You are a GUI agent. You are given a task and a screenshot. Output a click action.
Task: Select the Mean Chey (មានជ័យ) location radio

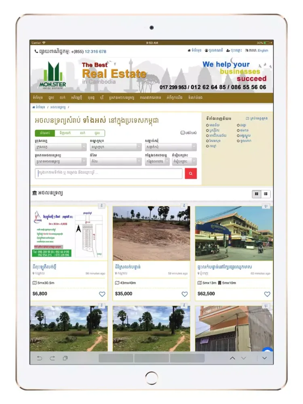coord(207,125)
